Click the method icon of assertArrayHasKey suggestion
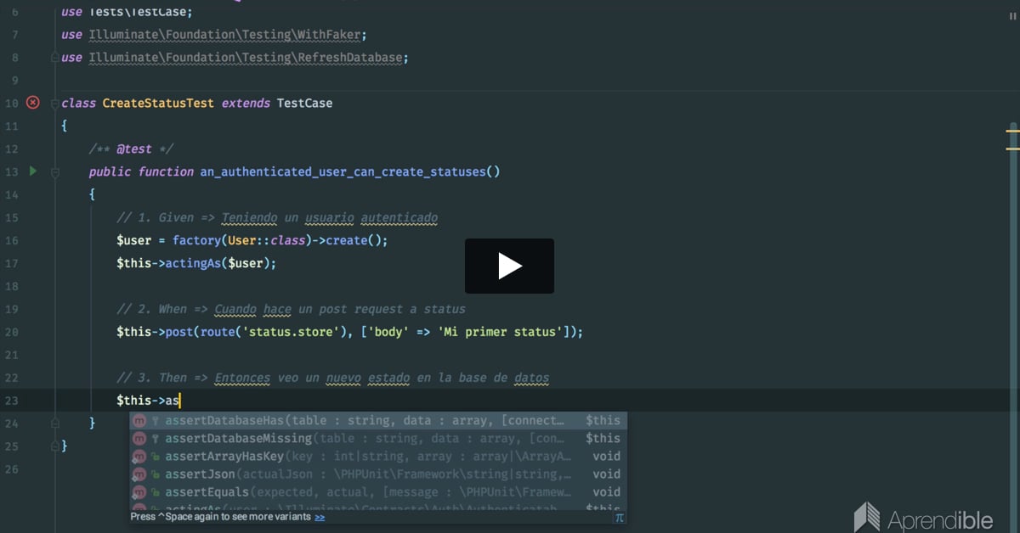The image size is (1020, 533). [x=140, y=457]
